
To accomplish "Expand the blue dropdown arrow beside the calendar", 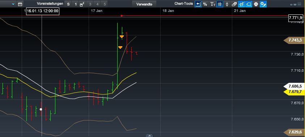I will point(13,4).
